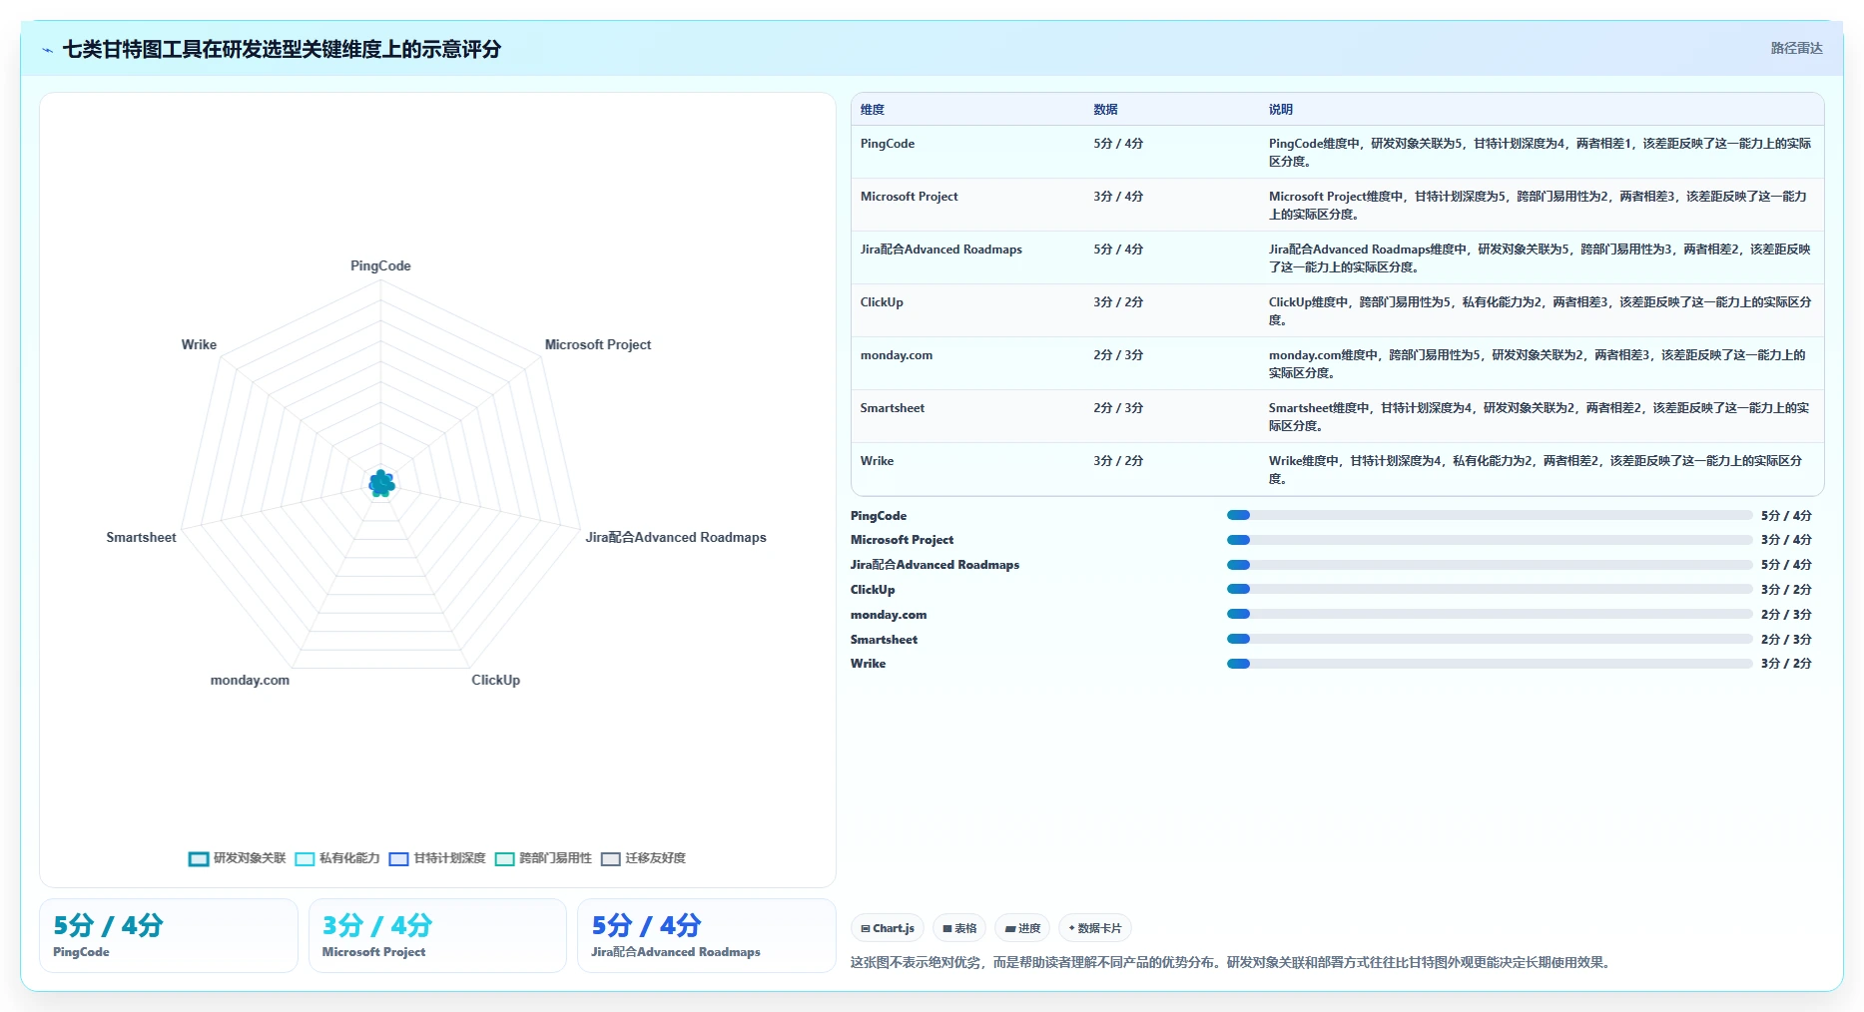
Task: Select the Wrike table row name
Action: [877, 461]
